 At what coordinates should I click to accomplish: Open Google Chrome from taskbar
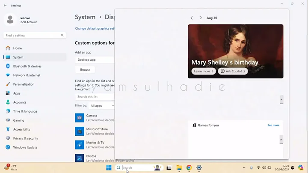coord(189,168)
